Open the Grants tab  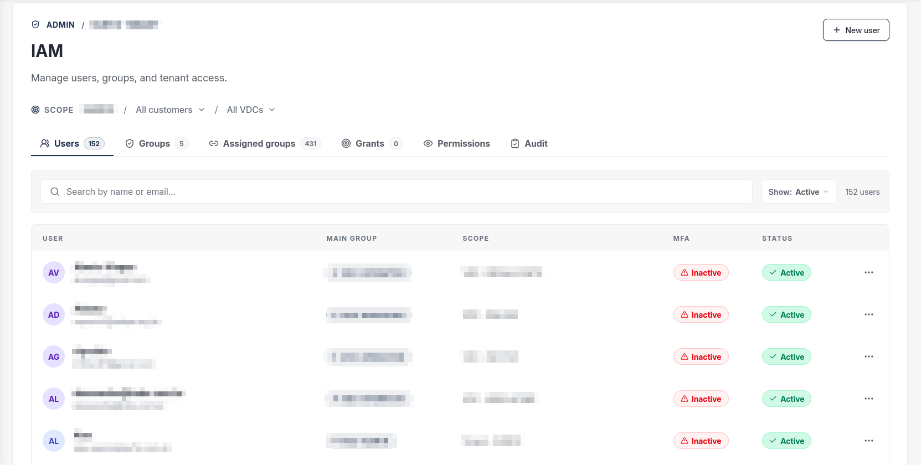(372, 143)
